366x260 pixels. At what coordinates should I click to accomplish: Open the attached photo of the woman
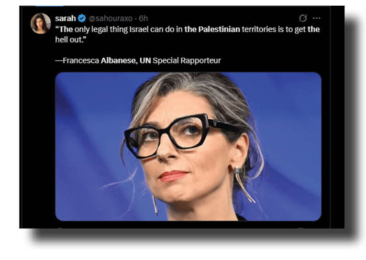click(188, 146)
